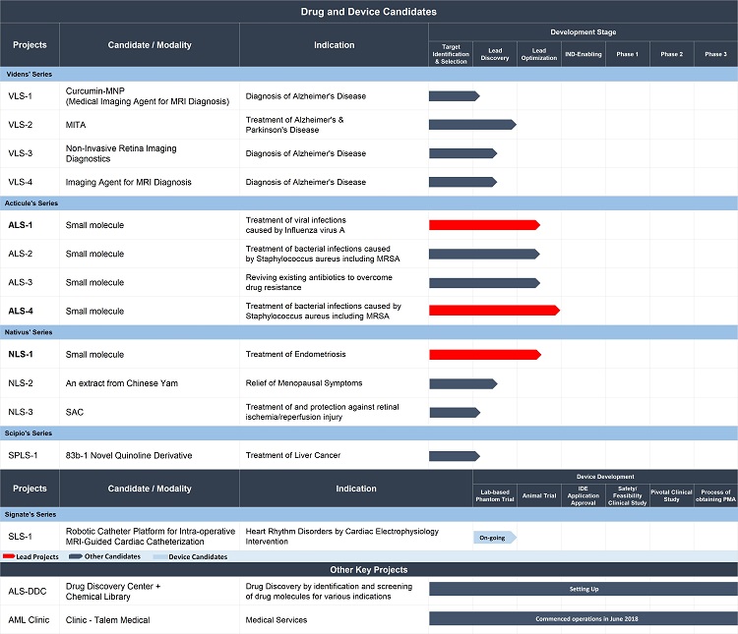Click the SPLS-1 liver cancer progress arrow
The width and height of the screenshot is (738, 634).
[455, 456]
